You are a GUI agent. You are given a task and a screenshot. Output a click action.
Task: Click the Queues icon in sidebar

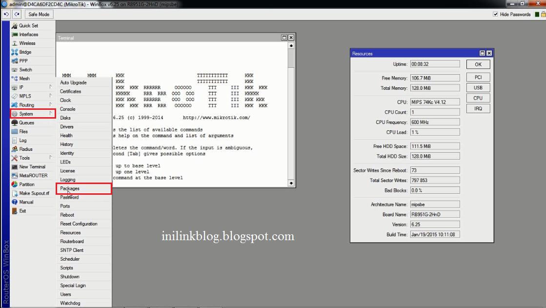14,123
